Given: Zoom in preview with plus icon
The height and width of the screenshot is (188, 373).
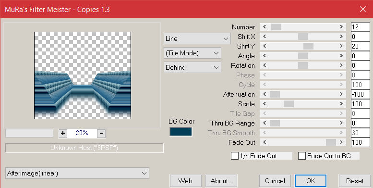Looking at the screenshot, I should coord(63,133).
